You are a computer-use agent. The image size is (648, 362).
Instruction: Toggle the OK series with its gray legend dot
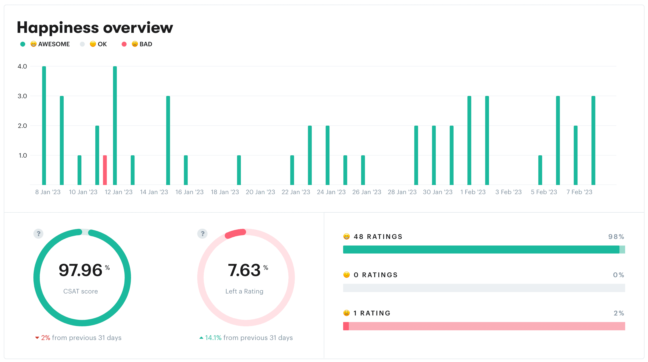pyautogui.click(x=82, y=44)
